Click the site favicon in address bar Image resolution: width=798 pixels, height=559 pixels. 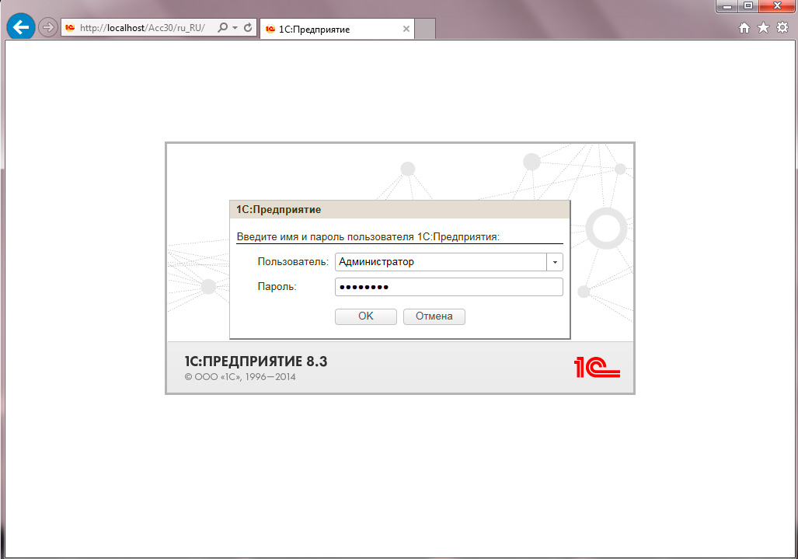click(x=70, y=28)
